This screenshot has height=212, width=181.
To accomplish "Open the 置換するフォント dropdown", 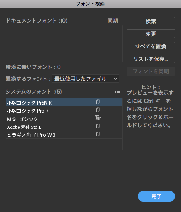I will click(x=85, y=79).
